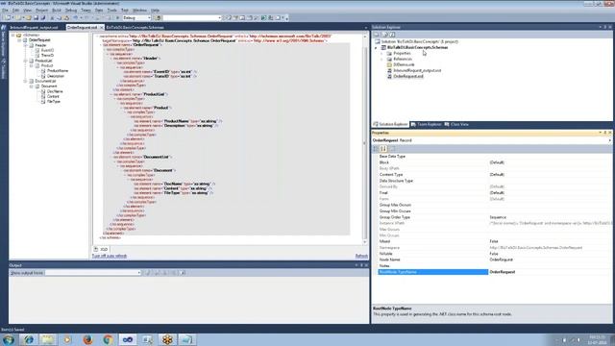Open the Project menu

pos(41,11)
